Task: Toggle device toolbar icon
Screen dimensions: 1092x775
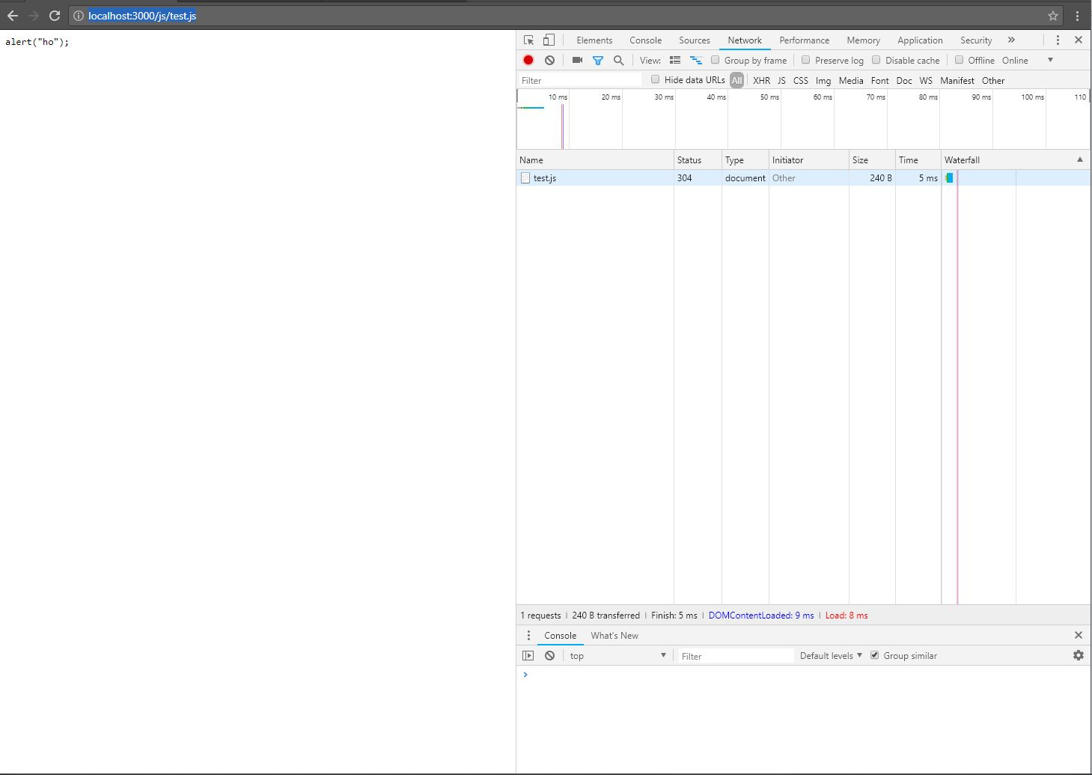Action: 549,40
